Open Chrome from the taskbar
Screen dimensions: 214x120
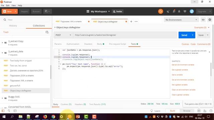pos(53,117)
